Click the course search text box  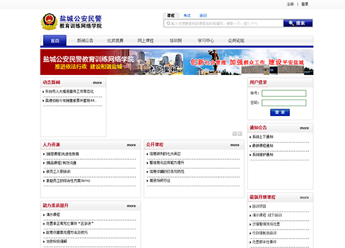tap(224, 23)
